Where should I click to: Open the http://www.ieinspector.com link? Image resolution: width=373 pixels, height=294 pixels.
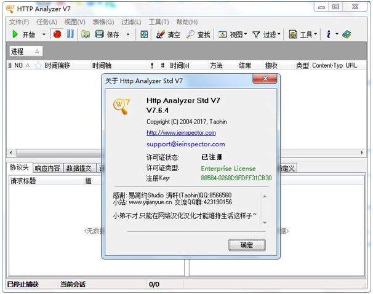181,133
